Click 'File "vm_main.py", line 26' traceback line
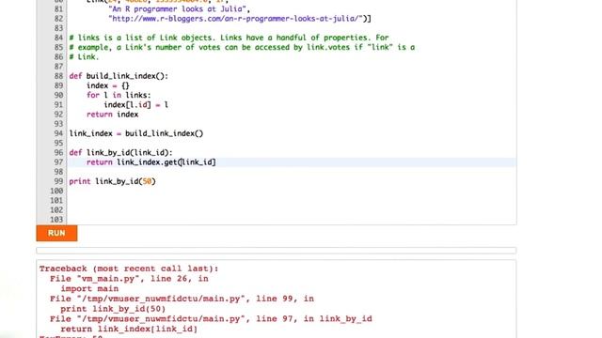602x338 pixels. tap(129, 279)
